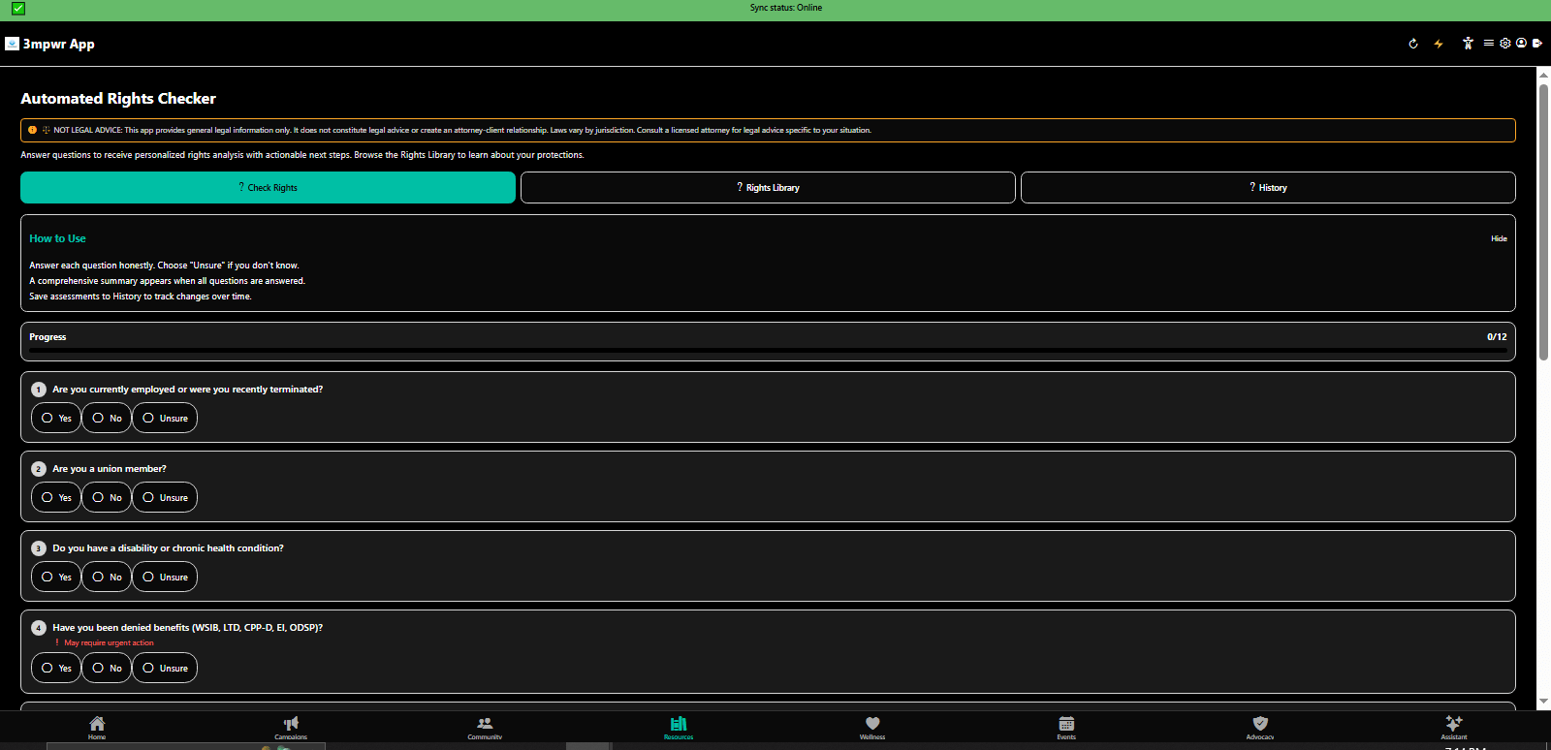Click the Sync status: Online text
This screenshot has width=1551, height=750.
point(786,8)
